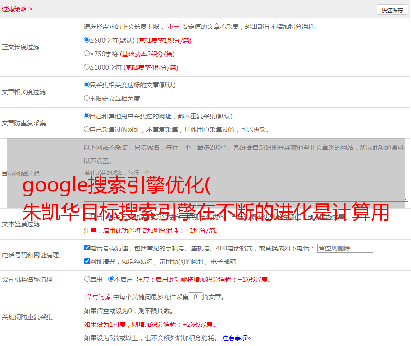Click the text 如果留空或设为0，则不限篇数
This screenshot has height=346, width=411.
[128, 311]
